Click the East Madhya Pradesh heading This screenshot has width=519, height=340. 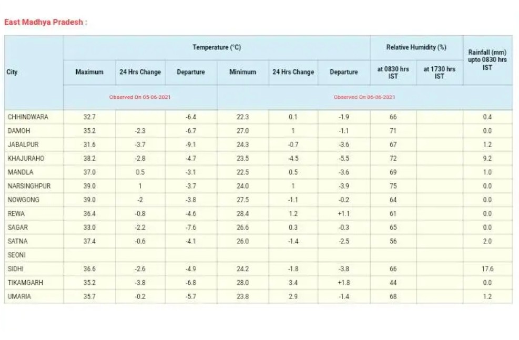tap(45, 22)
